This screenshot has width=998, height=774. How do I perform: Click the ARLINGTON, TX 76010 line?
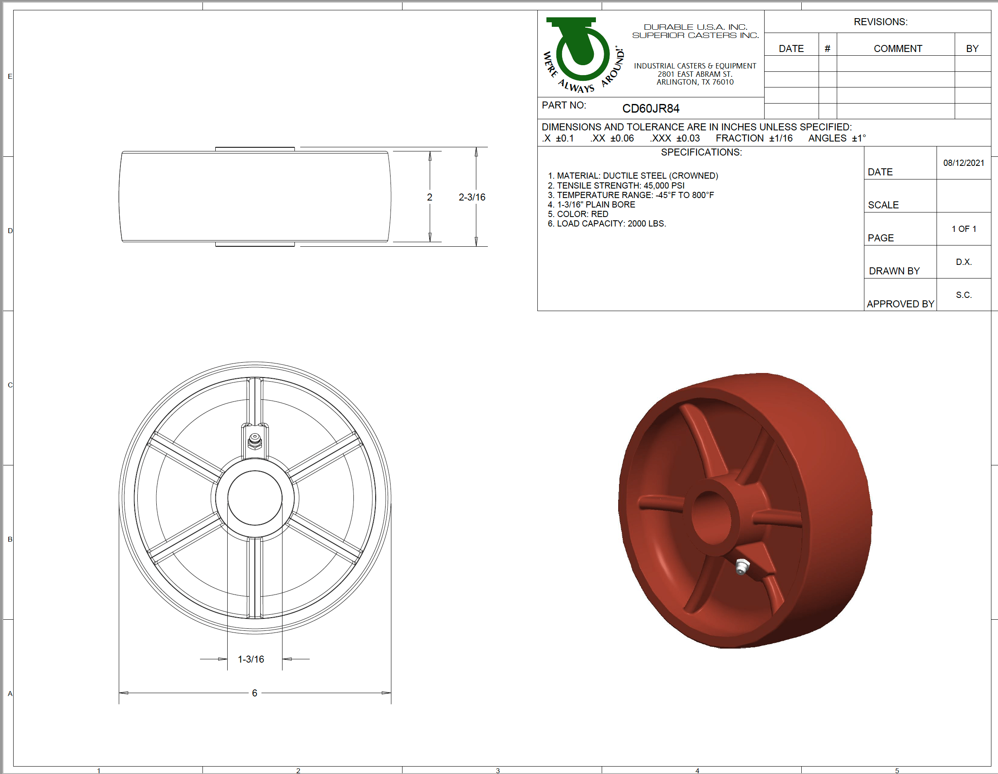tap(694, 82)
